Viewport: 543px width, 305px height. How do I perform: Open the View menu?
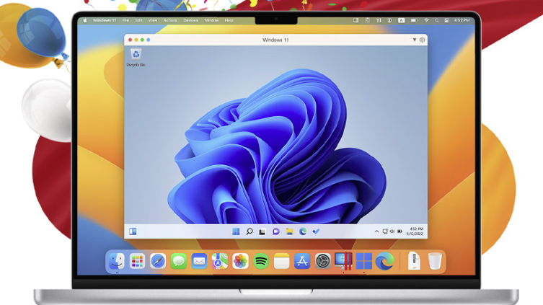[153, 20]
